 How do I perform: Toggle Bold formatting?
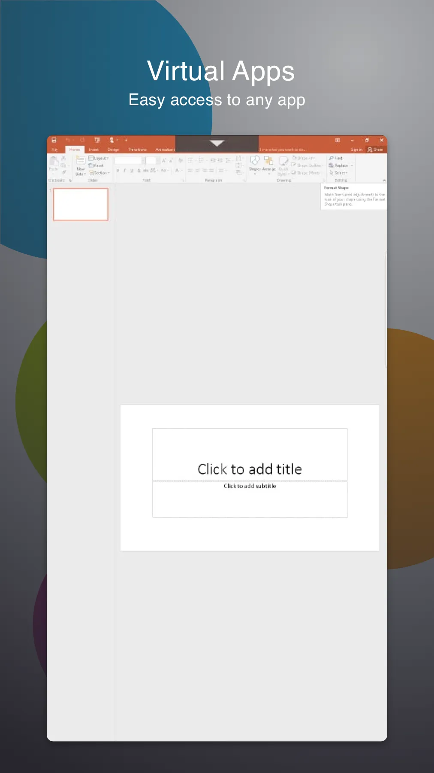[118, 170]
